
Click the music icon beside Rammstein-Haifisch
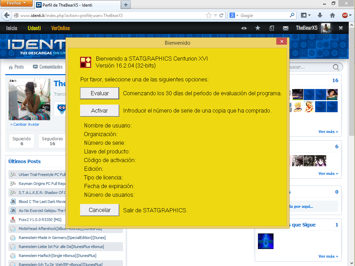[13, 256]
